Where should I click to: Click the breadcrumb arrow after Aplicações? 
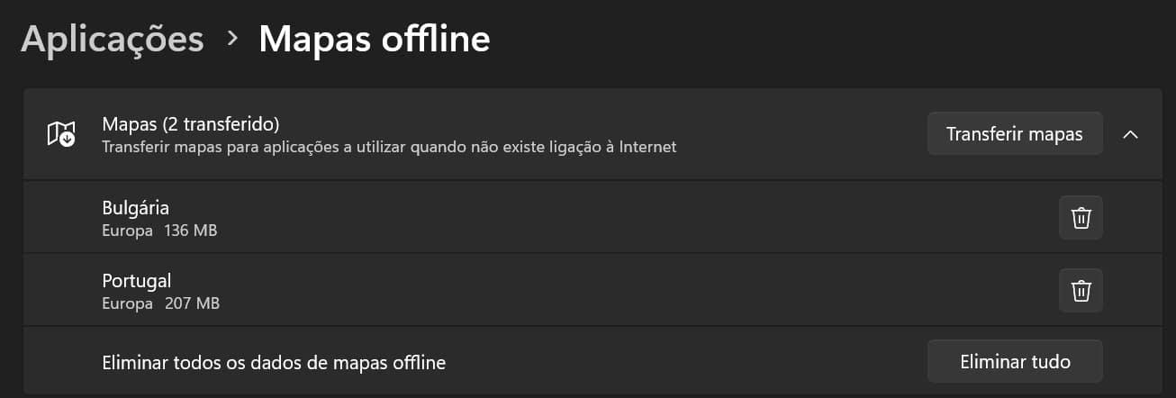click(232, 39)
